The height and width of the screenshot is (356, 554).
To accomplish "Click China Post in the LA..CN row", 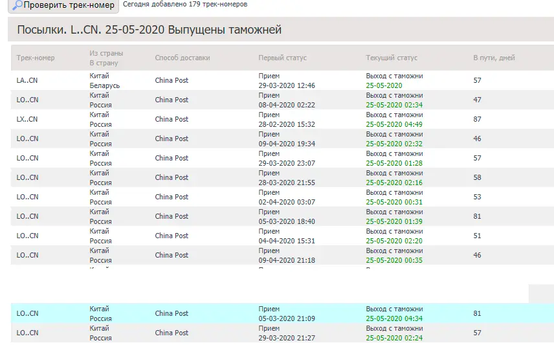I will click(172, 80).
